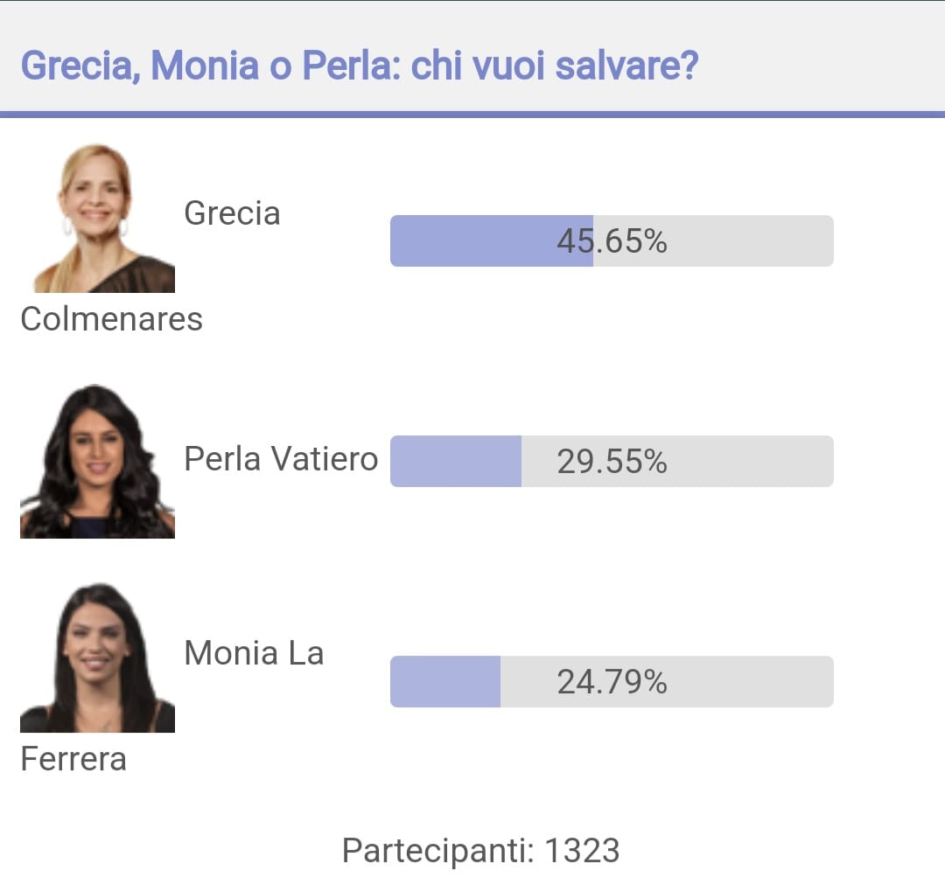945x891 pixels.
Task: Click the name label 'Perla Vatiero'
Action: click(x=281, y=459)
